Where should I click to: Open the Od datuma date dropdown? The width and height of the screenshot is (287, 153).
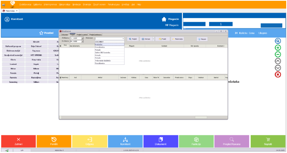83,38
